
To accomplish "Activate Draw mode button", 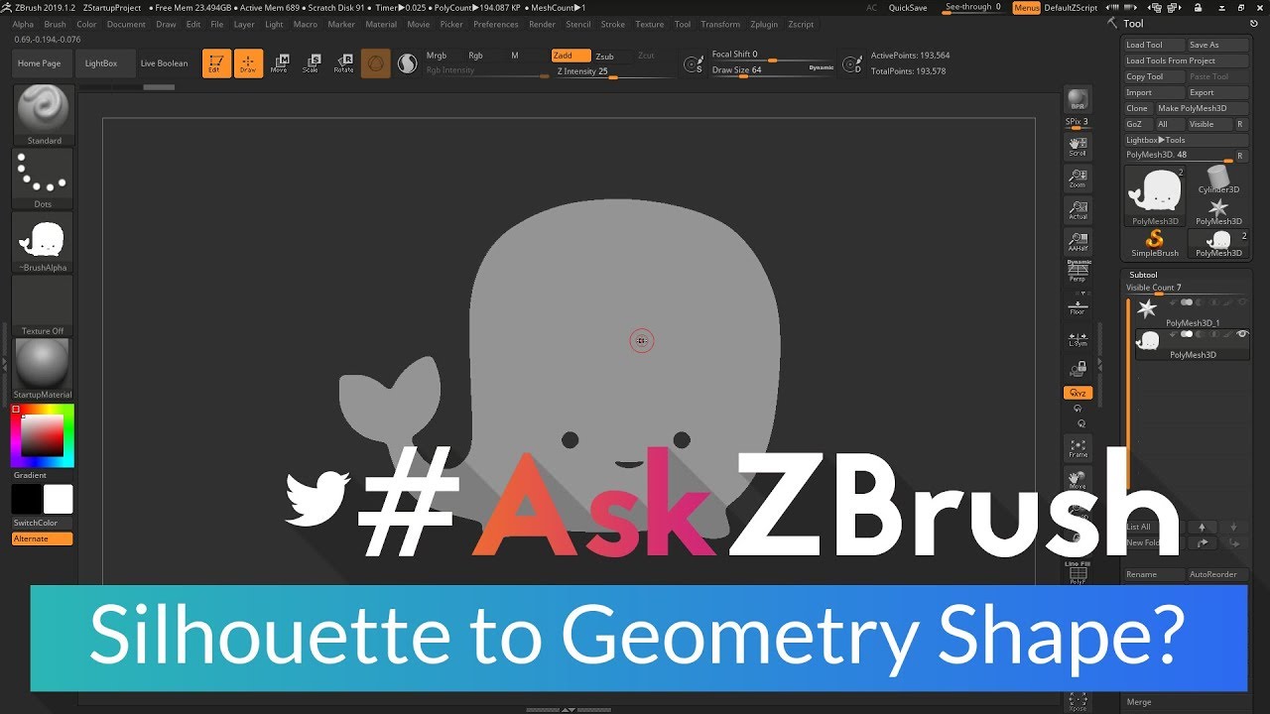I will [x=248, y=63].
